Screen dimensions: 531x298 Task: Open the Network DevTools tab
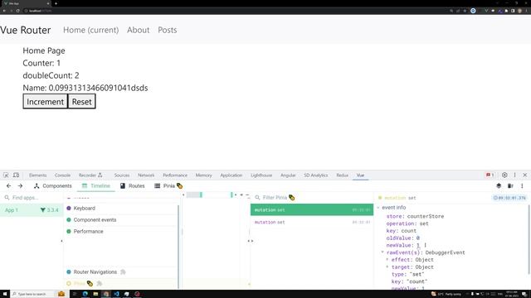(x=146, y=175)
